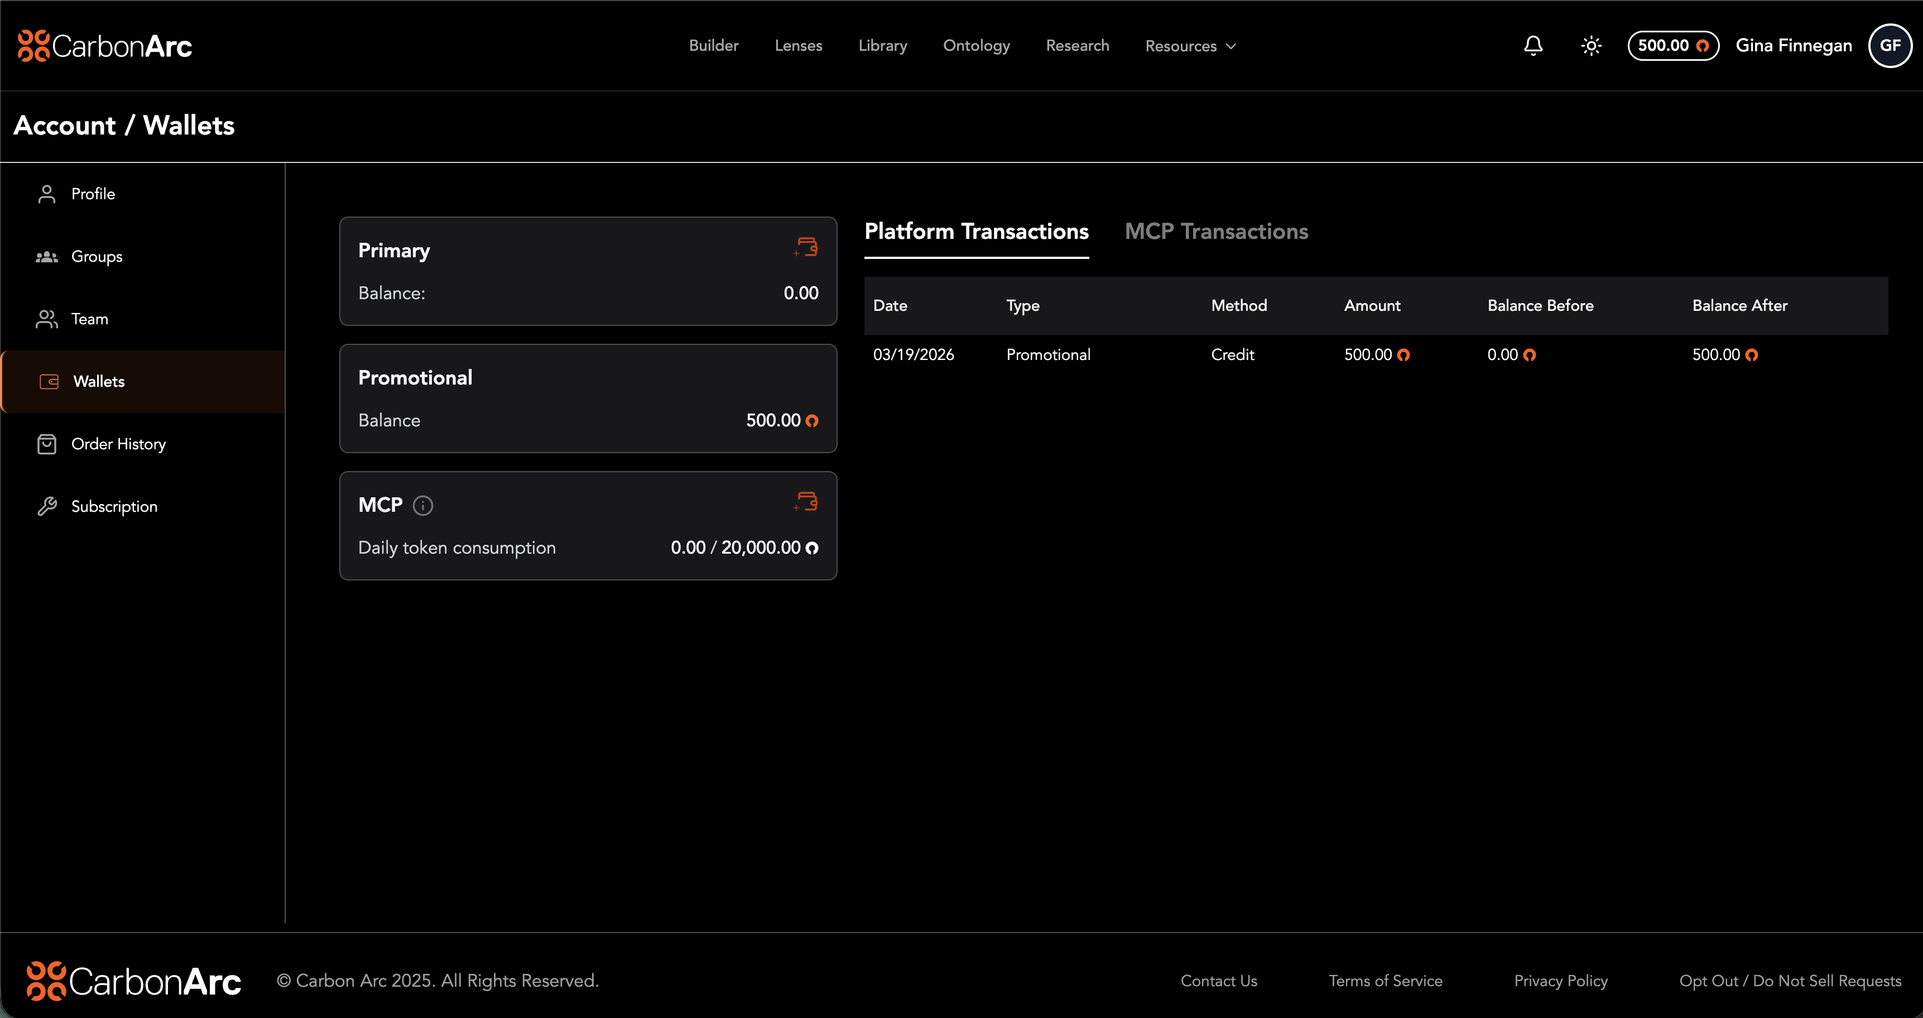1923x1018 pixels.
Task: Click the add funds icon on Primary wallet
Action: (x=806, y=247)
